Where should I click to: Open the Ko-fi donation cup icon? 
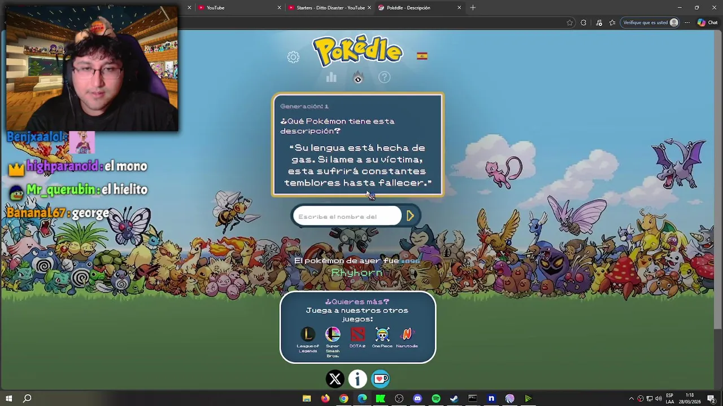coord(381,379)
